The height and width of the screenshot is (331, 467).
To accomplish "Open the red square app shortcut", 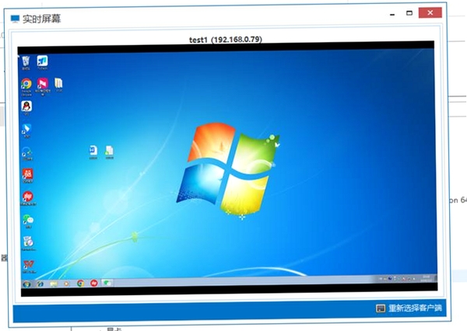I will pyautogui.click(x=28, y=176).
